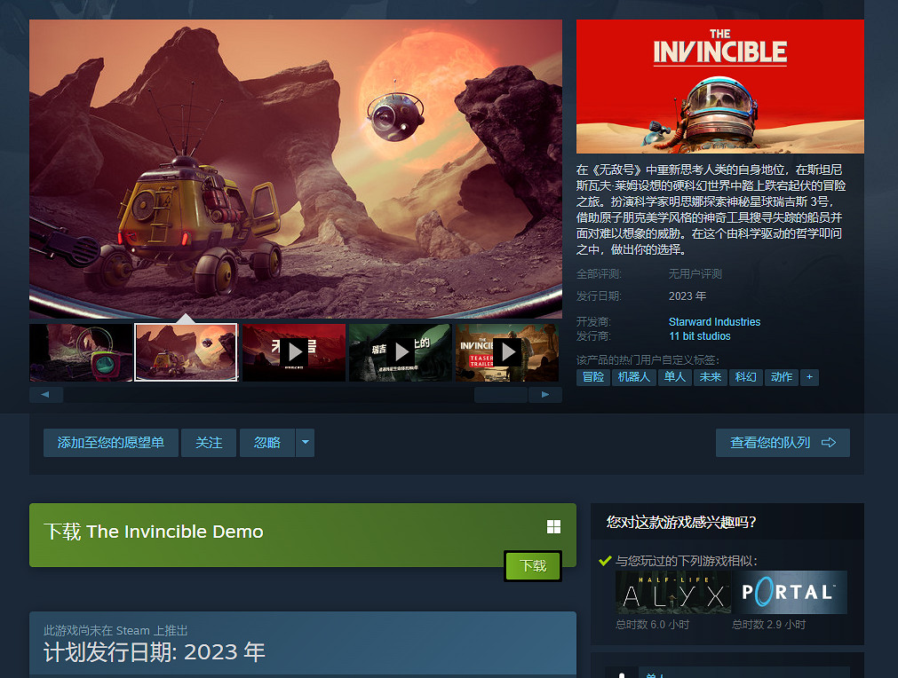
Task: Click the green 下载 download button
Action: pyautogui.click(x=532, y=567)
